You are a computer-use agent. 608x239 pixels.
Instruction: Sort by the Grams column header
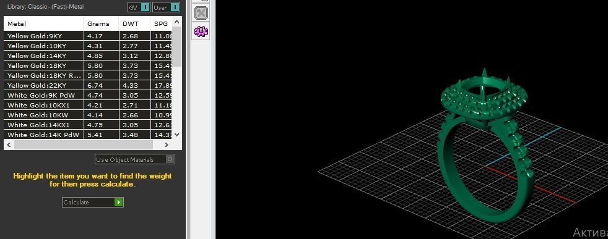(x=101, y=23)
